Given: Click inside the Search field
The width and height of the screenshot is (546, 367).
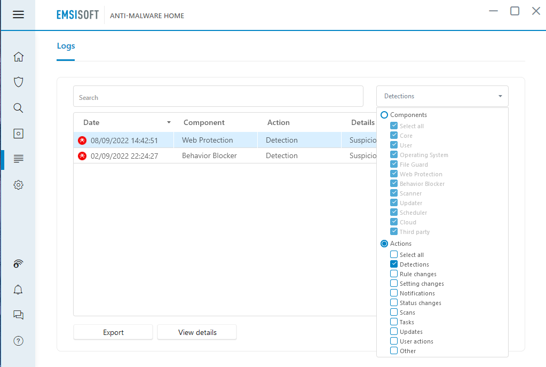Looking at the screenshot, I should click(x=218, y=97).
